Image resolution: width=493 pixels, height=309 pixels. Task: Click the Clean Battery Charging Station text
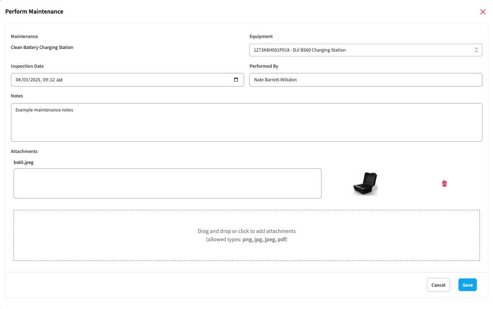click(42, 47)
